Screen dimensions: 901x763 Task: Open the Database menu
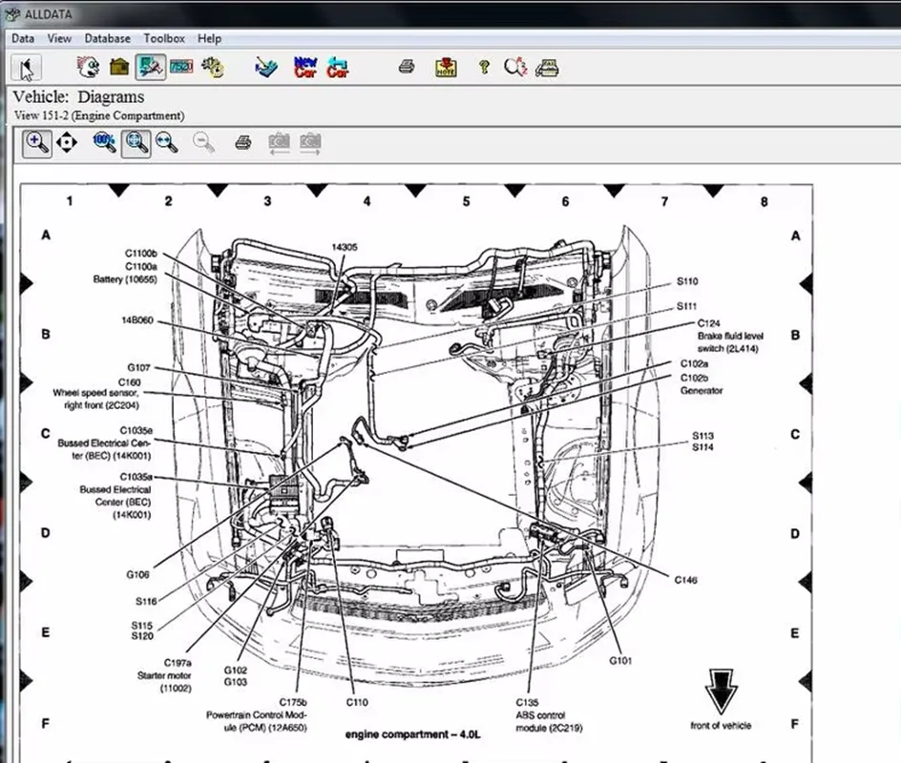point(108,38)
